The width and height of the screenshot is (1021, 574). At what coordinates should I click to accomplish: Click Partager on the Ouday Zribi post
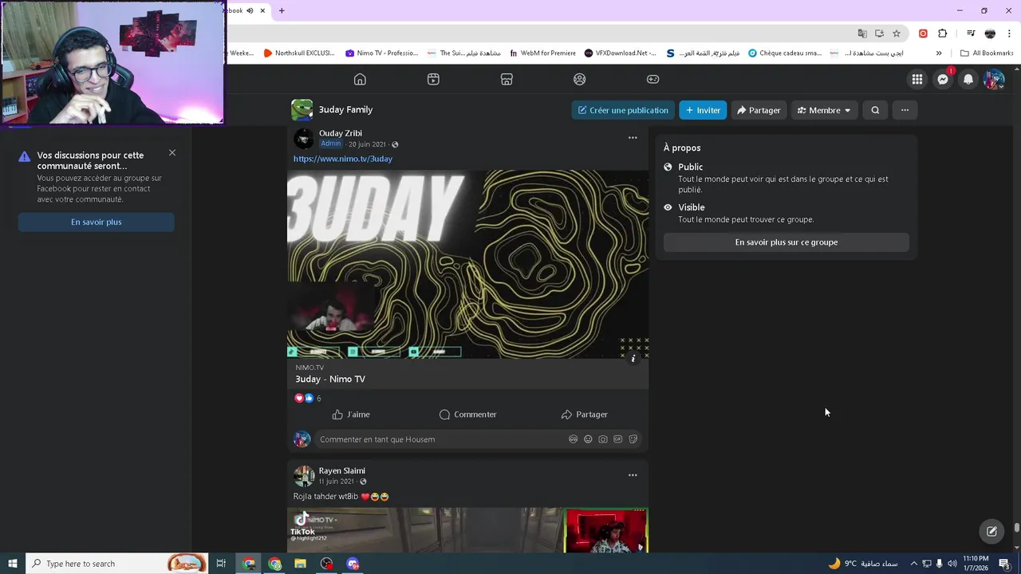click(584, 415)
